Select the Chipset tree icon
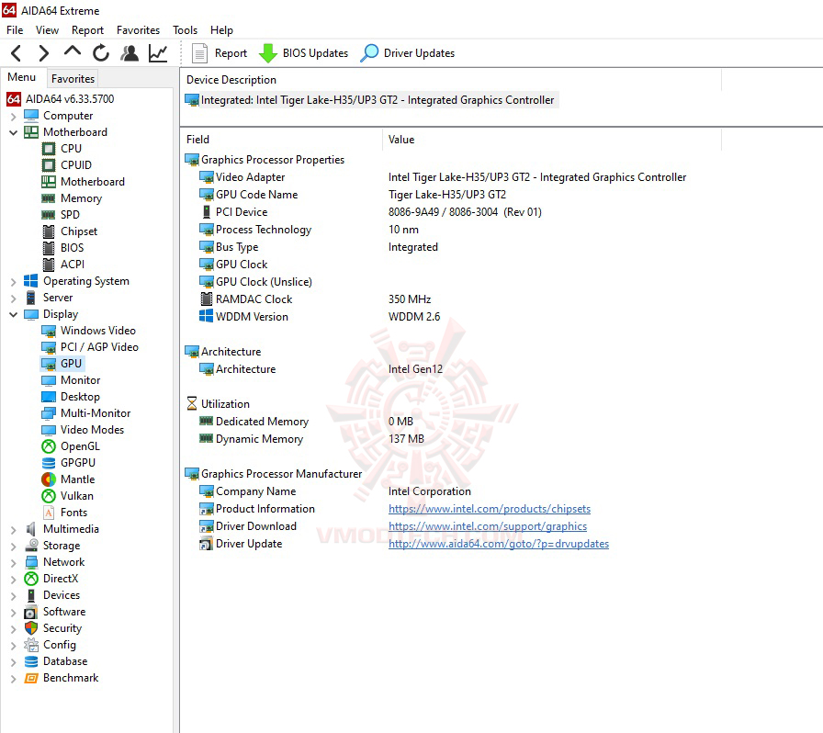Screen dimensions: 823x733 (49, 231)
